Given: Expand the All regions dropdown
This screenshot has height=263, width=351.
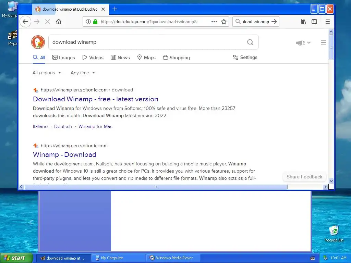Looking at the screenshot, I should (47, 73).
